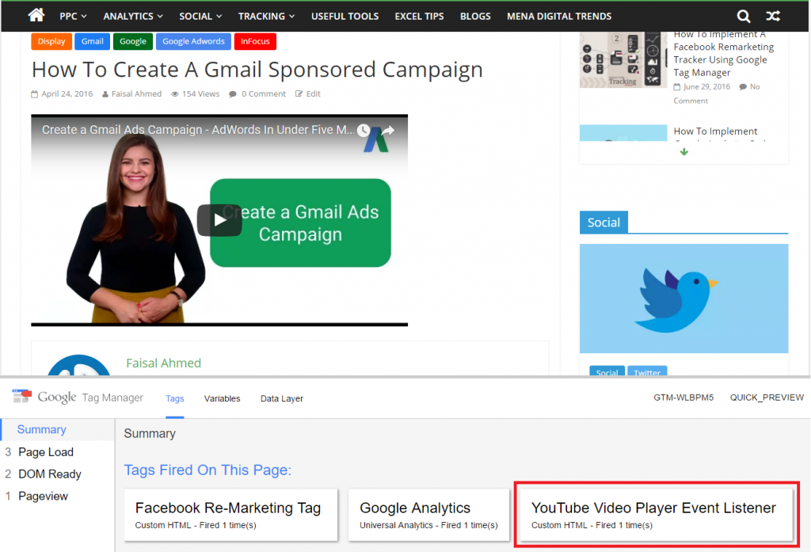Image resolution: width=811 pixels, height=552 pixels.
Task: Click the video share arrow icon
Action: point(388,131)
